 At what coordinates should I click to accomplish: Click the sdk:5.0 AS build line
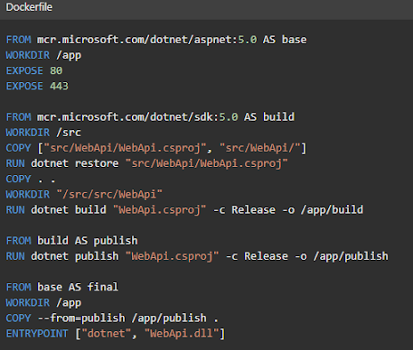(150, 117)
